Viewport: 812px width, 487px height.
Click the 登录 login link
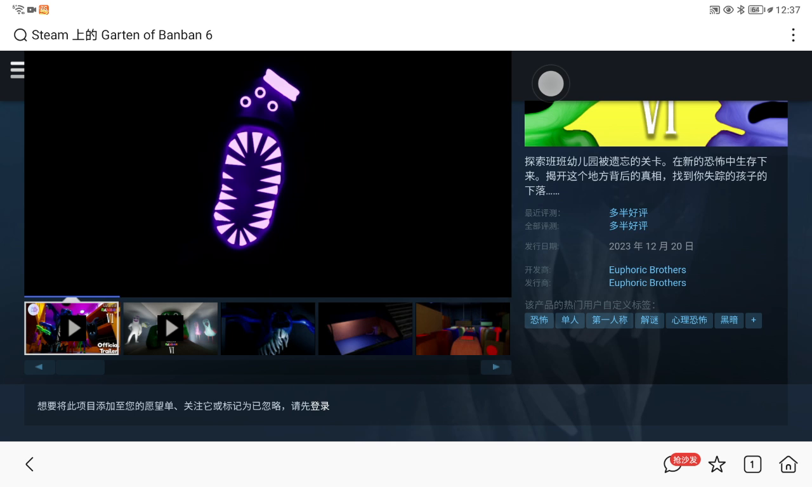(320, 406)
